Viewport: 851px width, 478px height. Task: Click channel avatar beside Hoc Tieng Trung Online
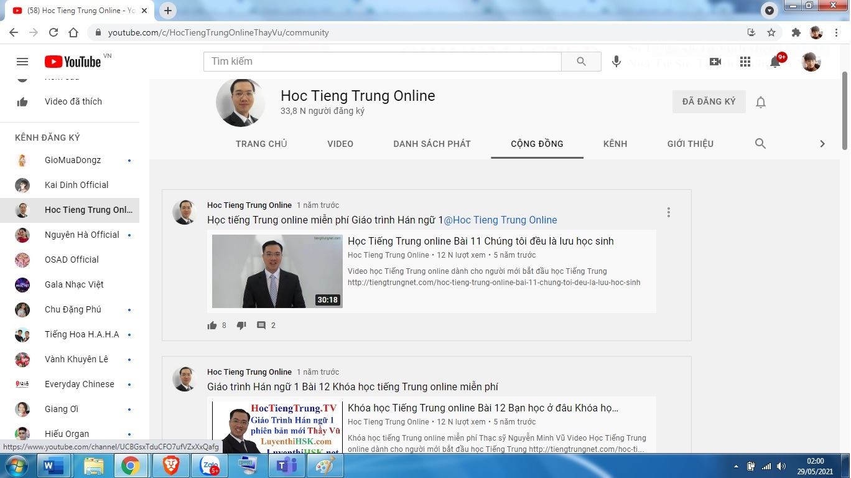pyautogui.click(x=240, y=102)
